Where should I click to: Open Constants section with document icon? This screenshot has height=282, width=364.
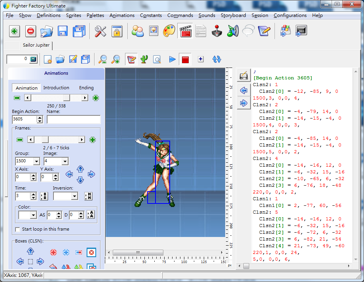[201, 31]
